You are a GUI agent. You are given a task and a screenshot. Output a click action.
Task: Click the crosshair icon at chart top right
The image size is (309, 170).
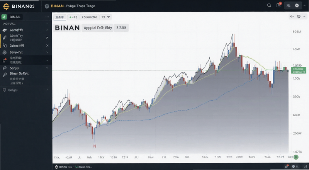point(292,17)
